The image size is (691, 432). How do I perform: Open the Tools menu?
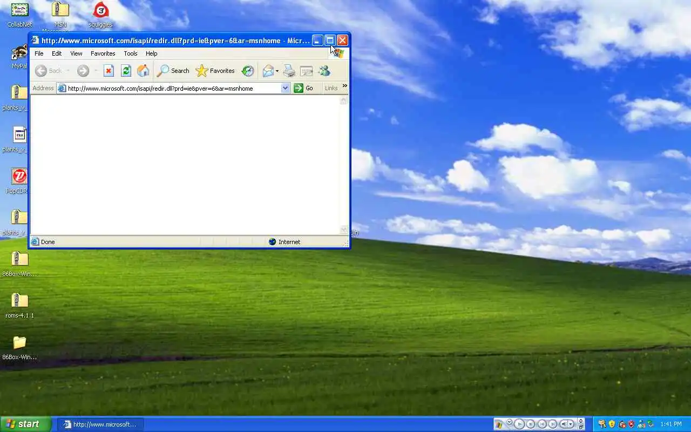[131, 53]
